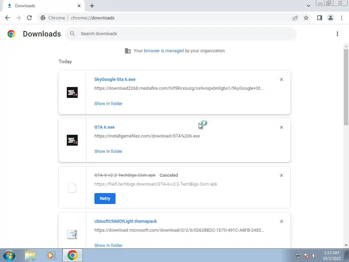Viewport: 349px width, 262px height.
Task: Focus the Search downloads field
Action: coord(181,34)
